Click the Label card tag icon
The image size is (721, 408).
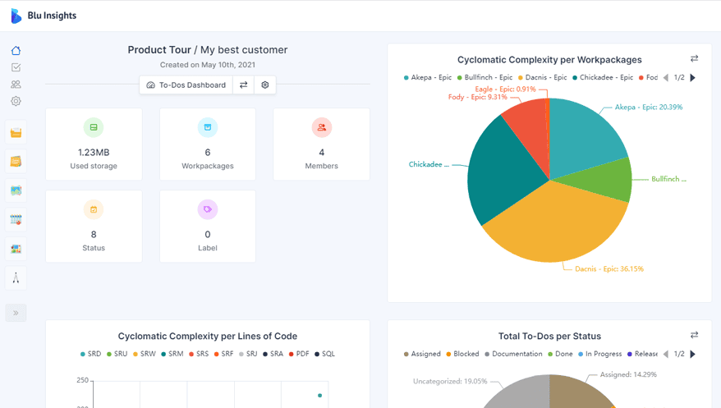click(x=208, y=209)
